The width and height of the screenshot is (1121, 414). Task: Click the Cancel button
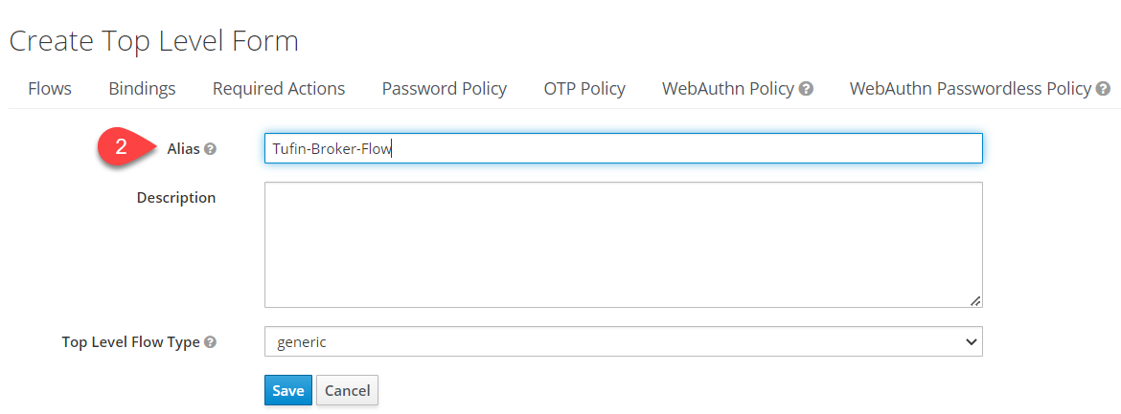tap(348, 390)
